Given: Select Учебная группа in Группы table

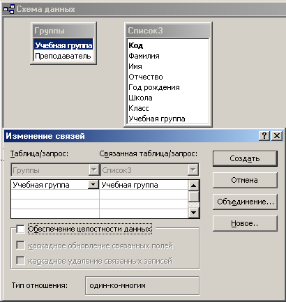Looking at the screenshot, I should [x=63, y=45].
